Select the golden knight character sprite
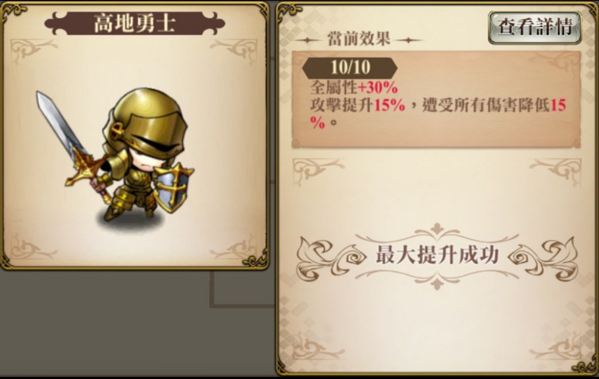 115,156
